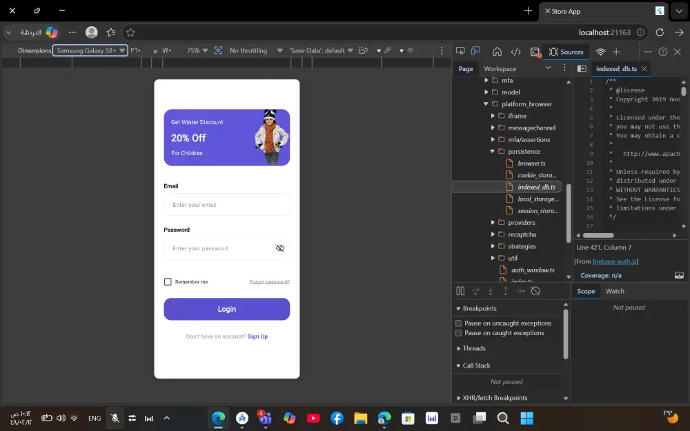690x431 pixels.
Task: Select the Page tab in Sources navigator
Action: [466, 68]
